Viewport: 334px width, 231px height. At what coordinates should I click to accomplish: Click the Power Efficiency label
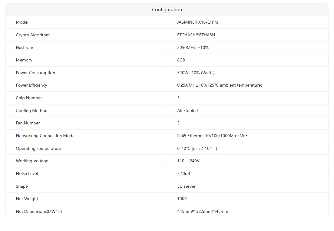pos(31,85)
